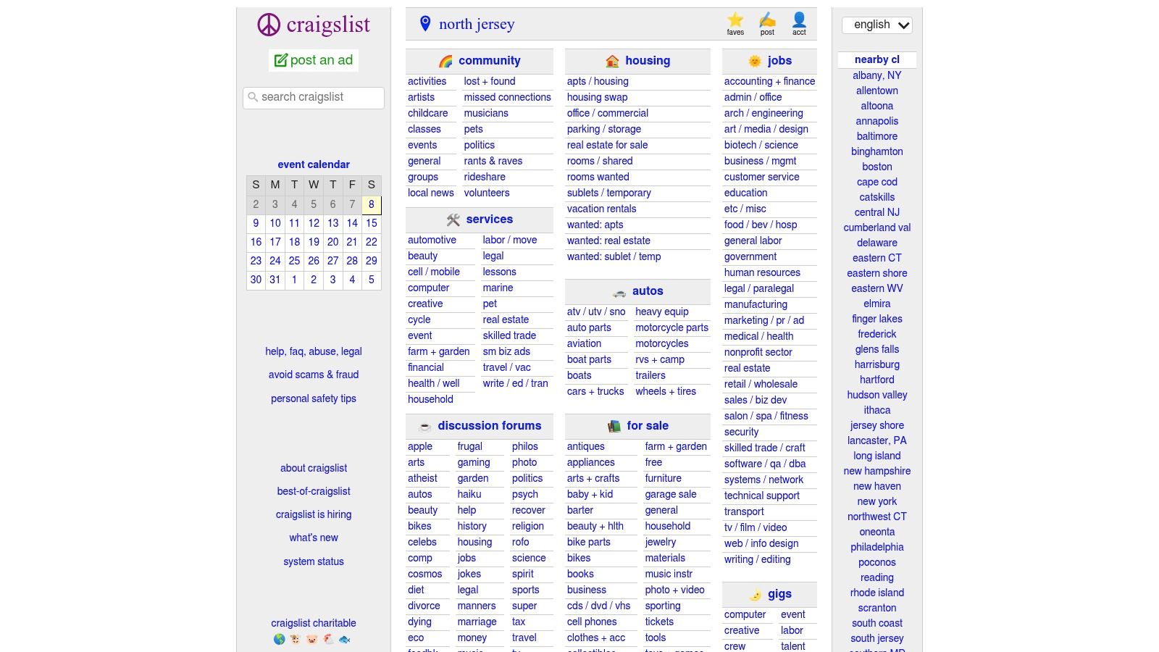
Task: Open the nearby cl heading
Action: (x=877, y=60)
